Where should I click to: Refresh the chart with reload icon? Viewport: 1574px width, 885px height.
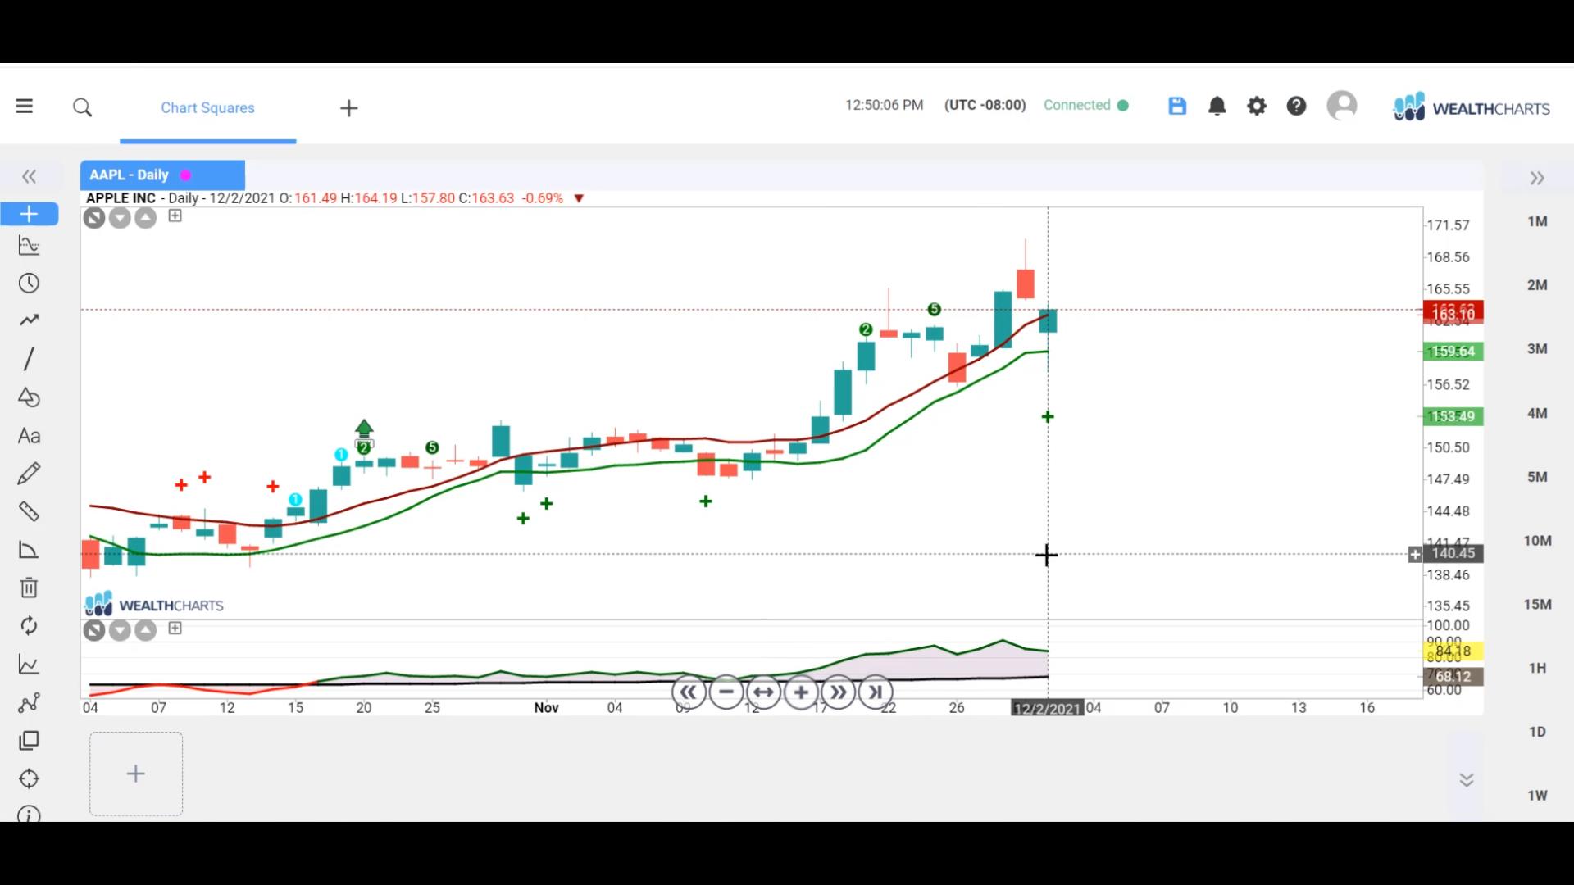29,626
